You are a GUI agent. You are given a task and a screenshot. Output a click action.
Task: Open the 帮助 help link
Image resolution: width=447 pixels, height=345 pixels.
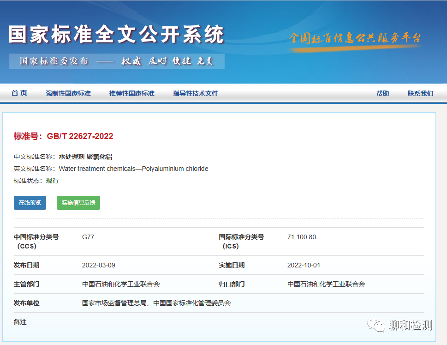click(x=382, y=93)
